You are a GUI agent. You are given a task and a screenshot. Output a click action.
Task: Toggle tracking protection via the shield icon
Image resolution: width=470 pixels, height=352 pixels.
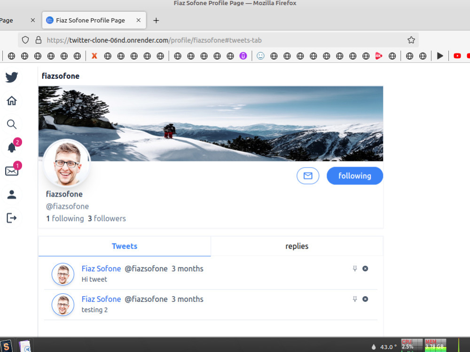(x=25, y=39)
